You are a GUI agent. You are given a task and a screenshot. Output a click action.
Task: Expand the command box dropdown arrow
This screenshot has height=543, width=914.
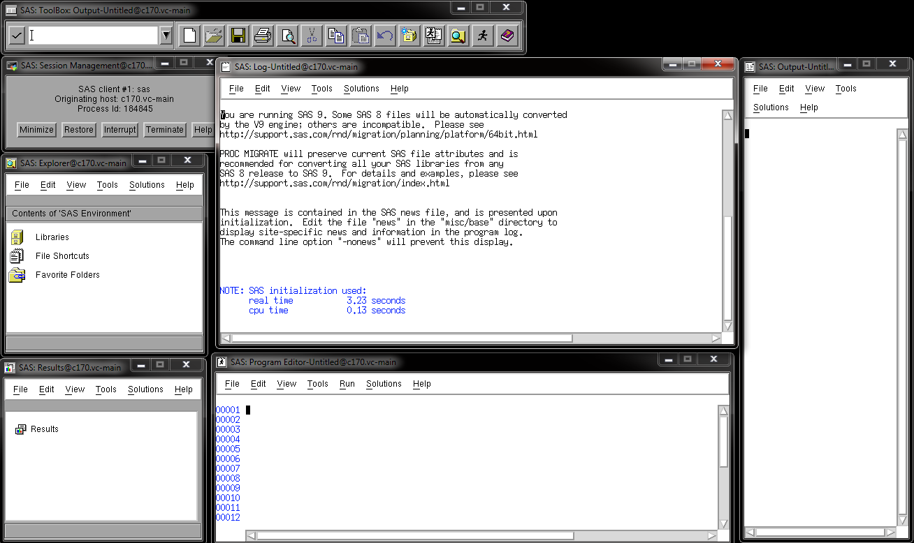coord(166,36)
